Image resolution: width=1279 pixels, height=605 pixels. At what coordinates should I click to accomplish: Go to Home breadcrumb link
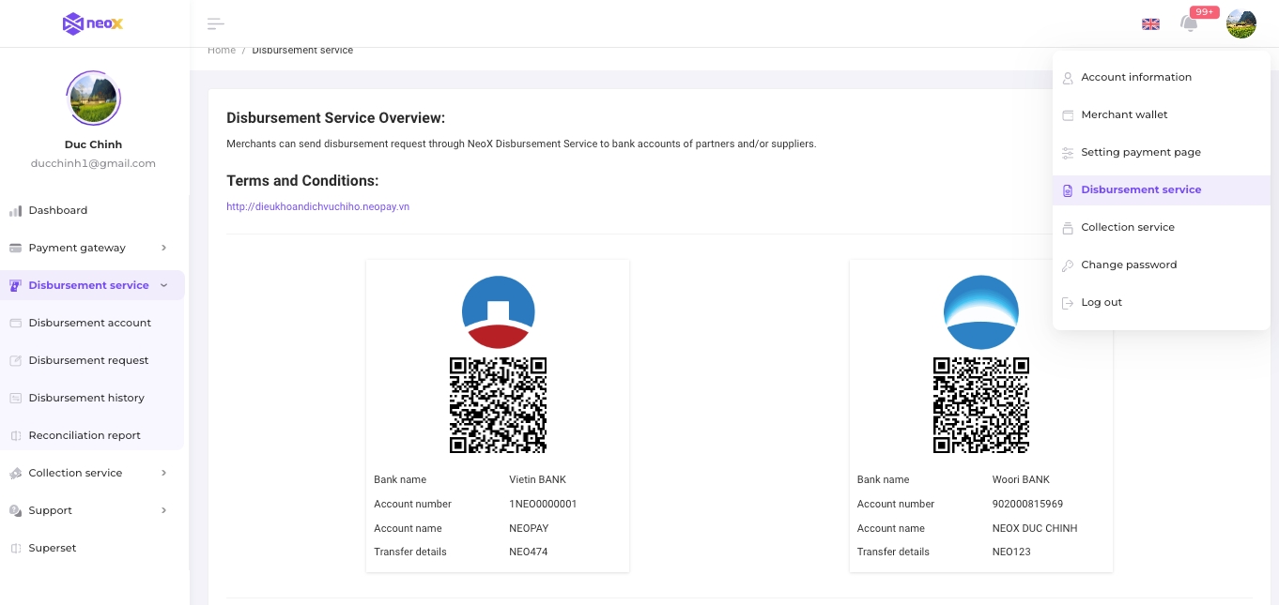[222, 51]
